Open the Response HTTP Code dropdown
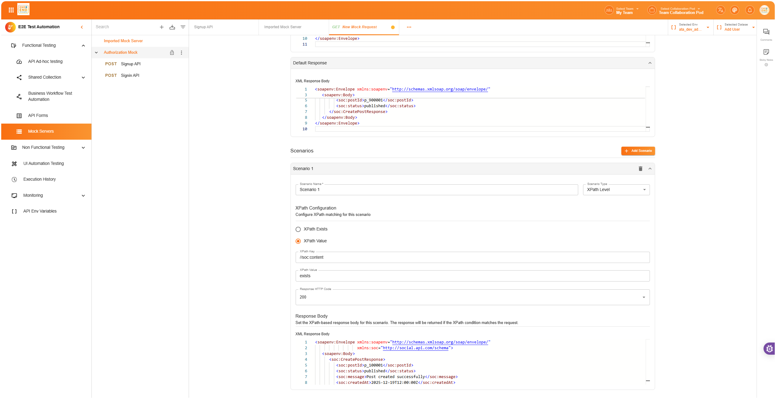Viewport: 776px width, 399px height. [472, 297]
